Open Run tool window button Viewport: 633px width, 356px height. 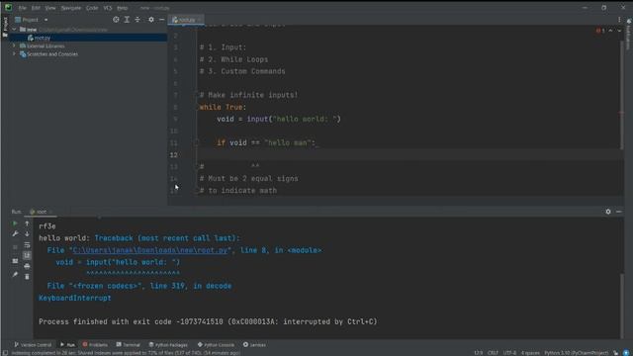coord(67,345)
